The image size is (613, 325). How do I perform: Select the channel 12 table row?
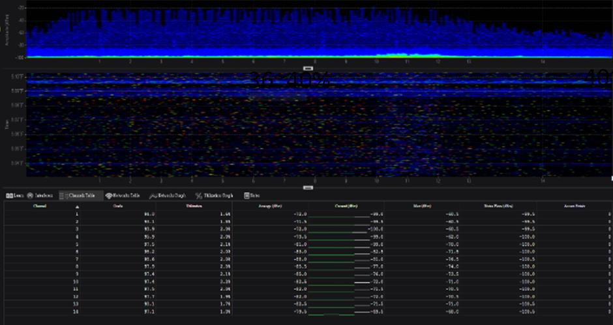point(308,296)
